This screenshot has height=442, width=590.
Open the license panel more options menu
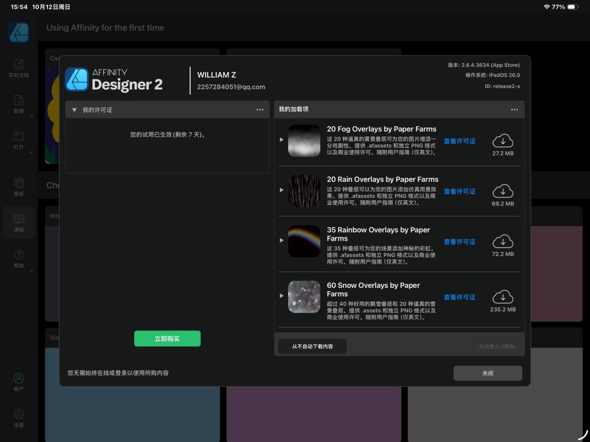coord(260,109)
